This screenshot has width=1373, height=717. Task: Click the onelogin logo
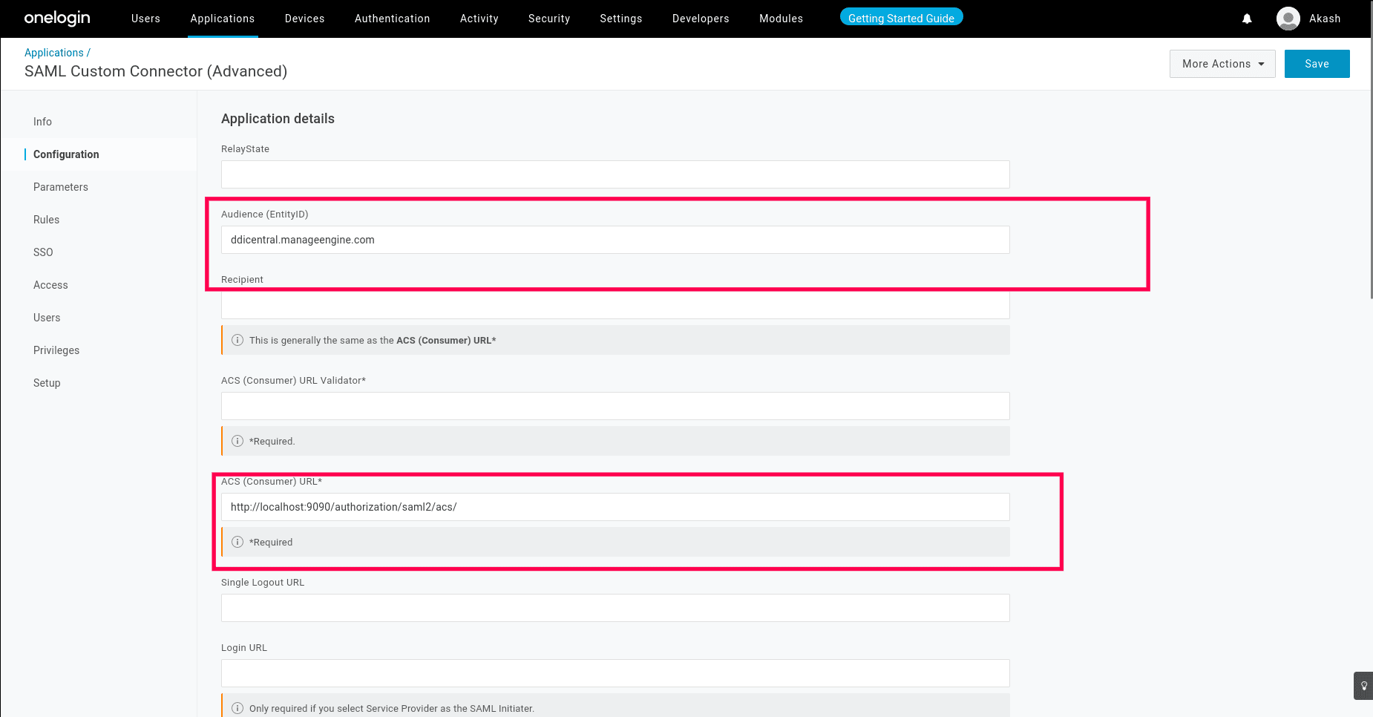(56, 19)
